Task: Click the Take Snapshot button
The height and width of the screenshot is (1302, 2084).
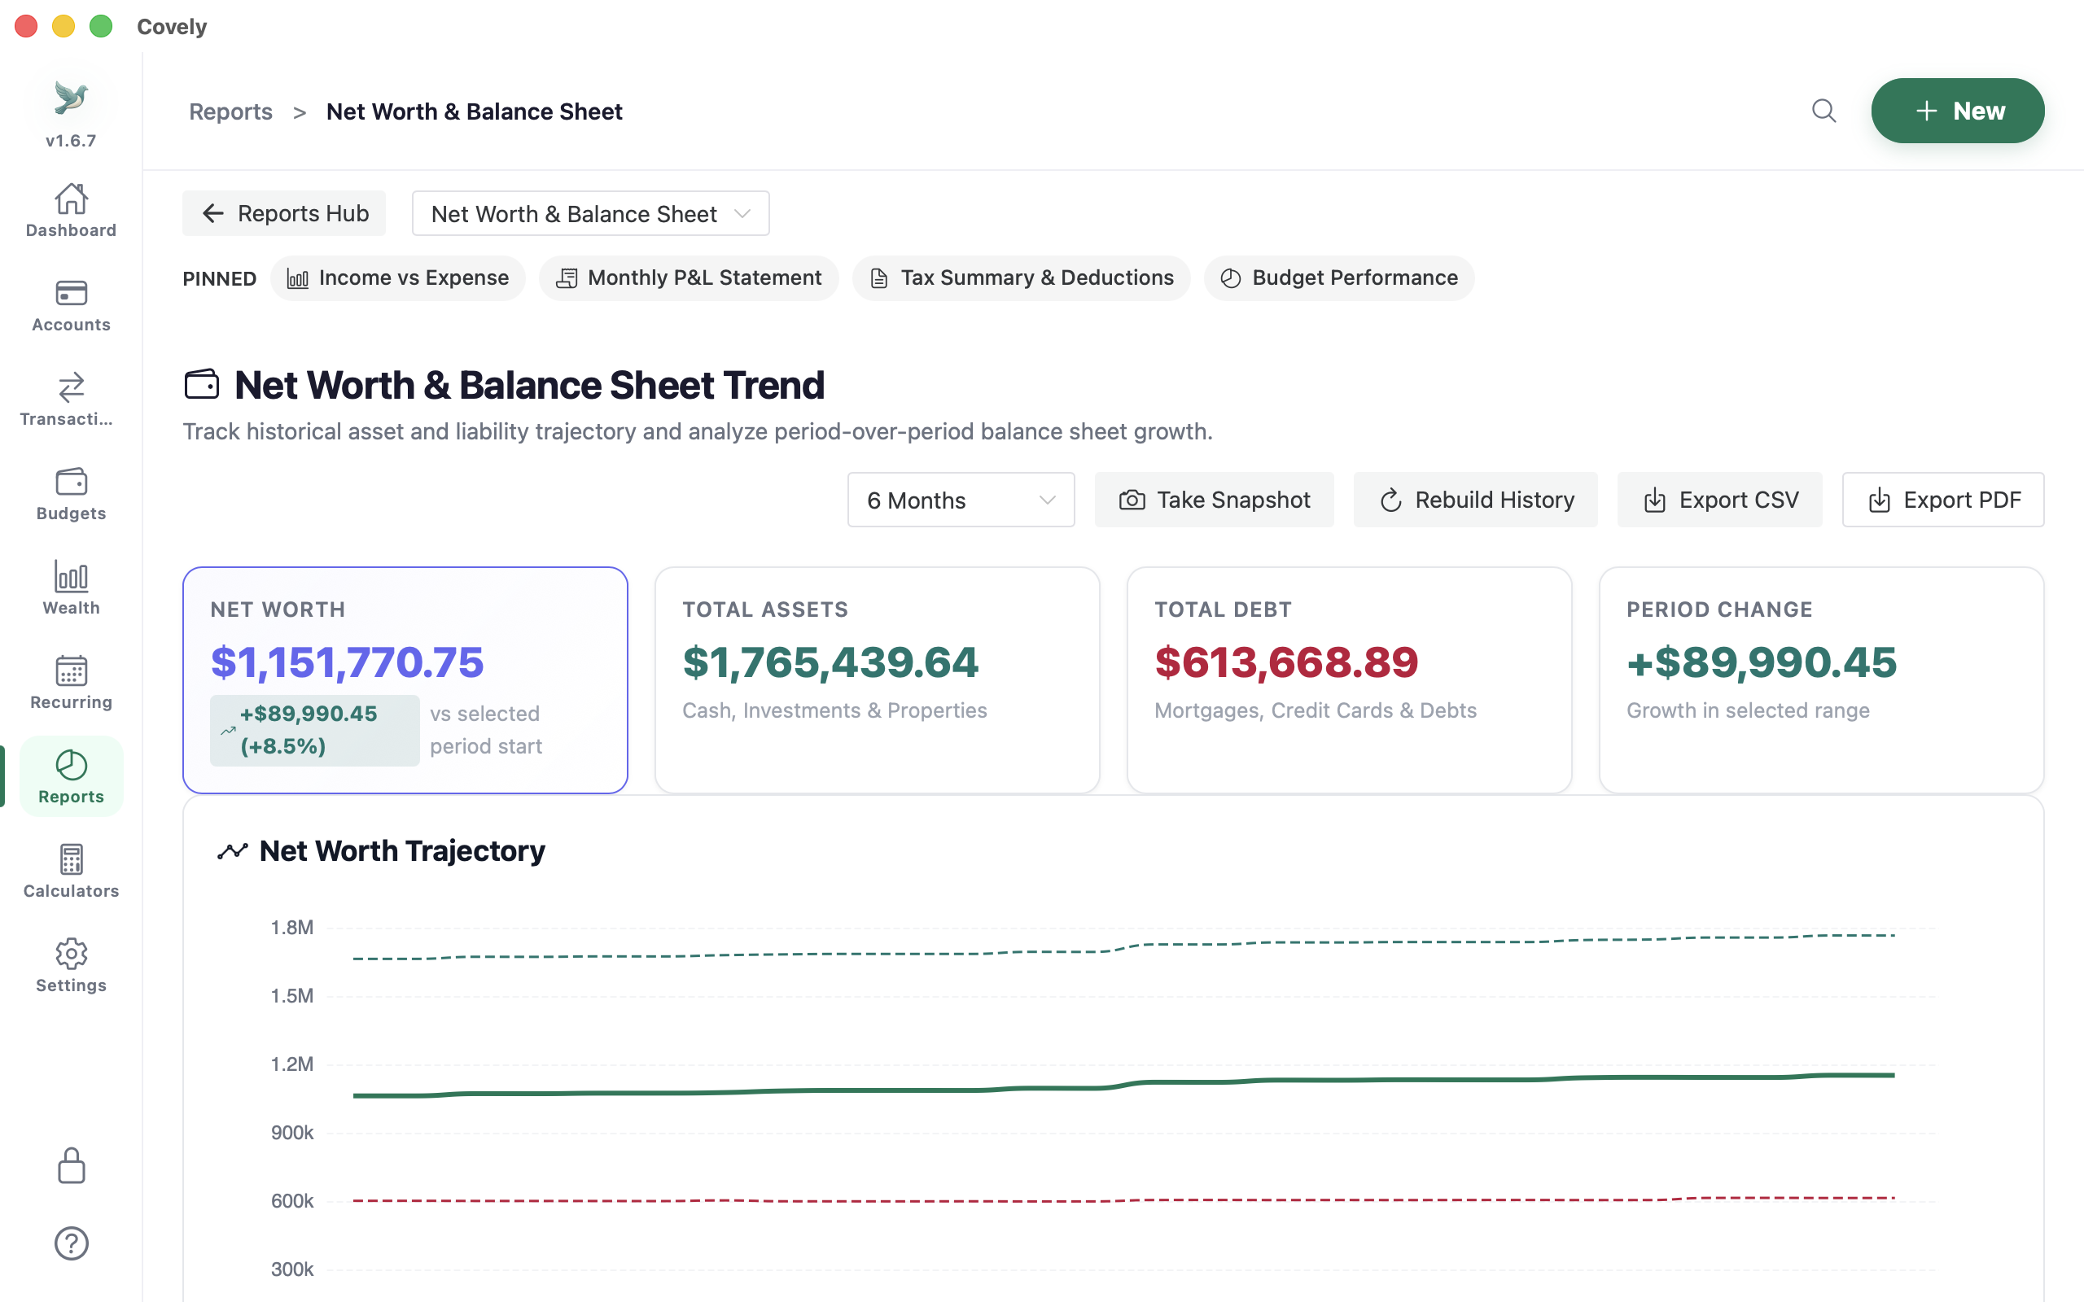Action: 1215,500
